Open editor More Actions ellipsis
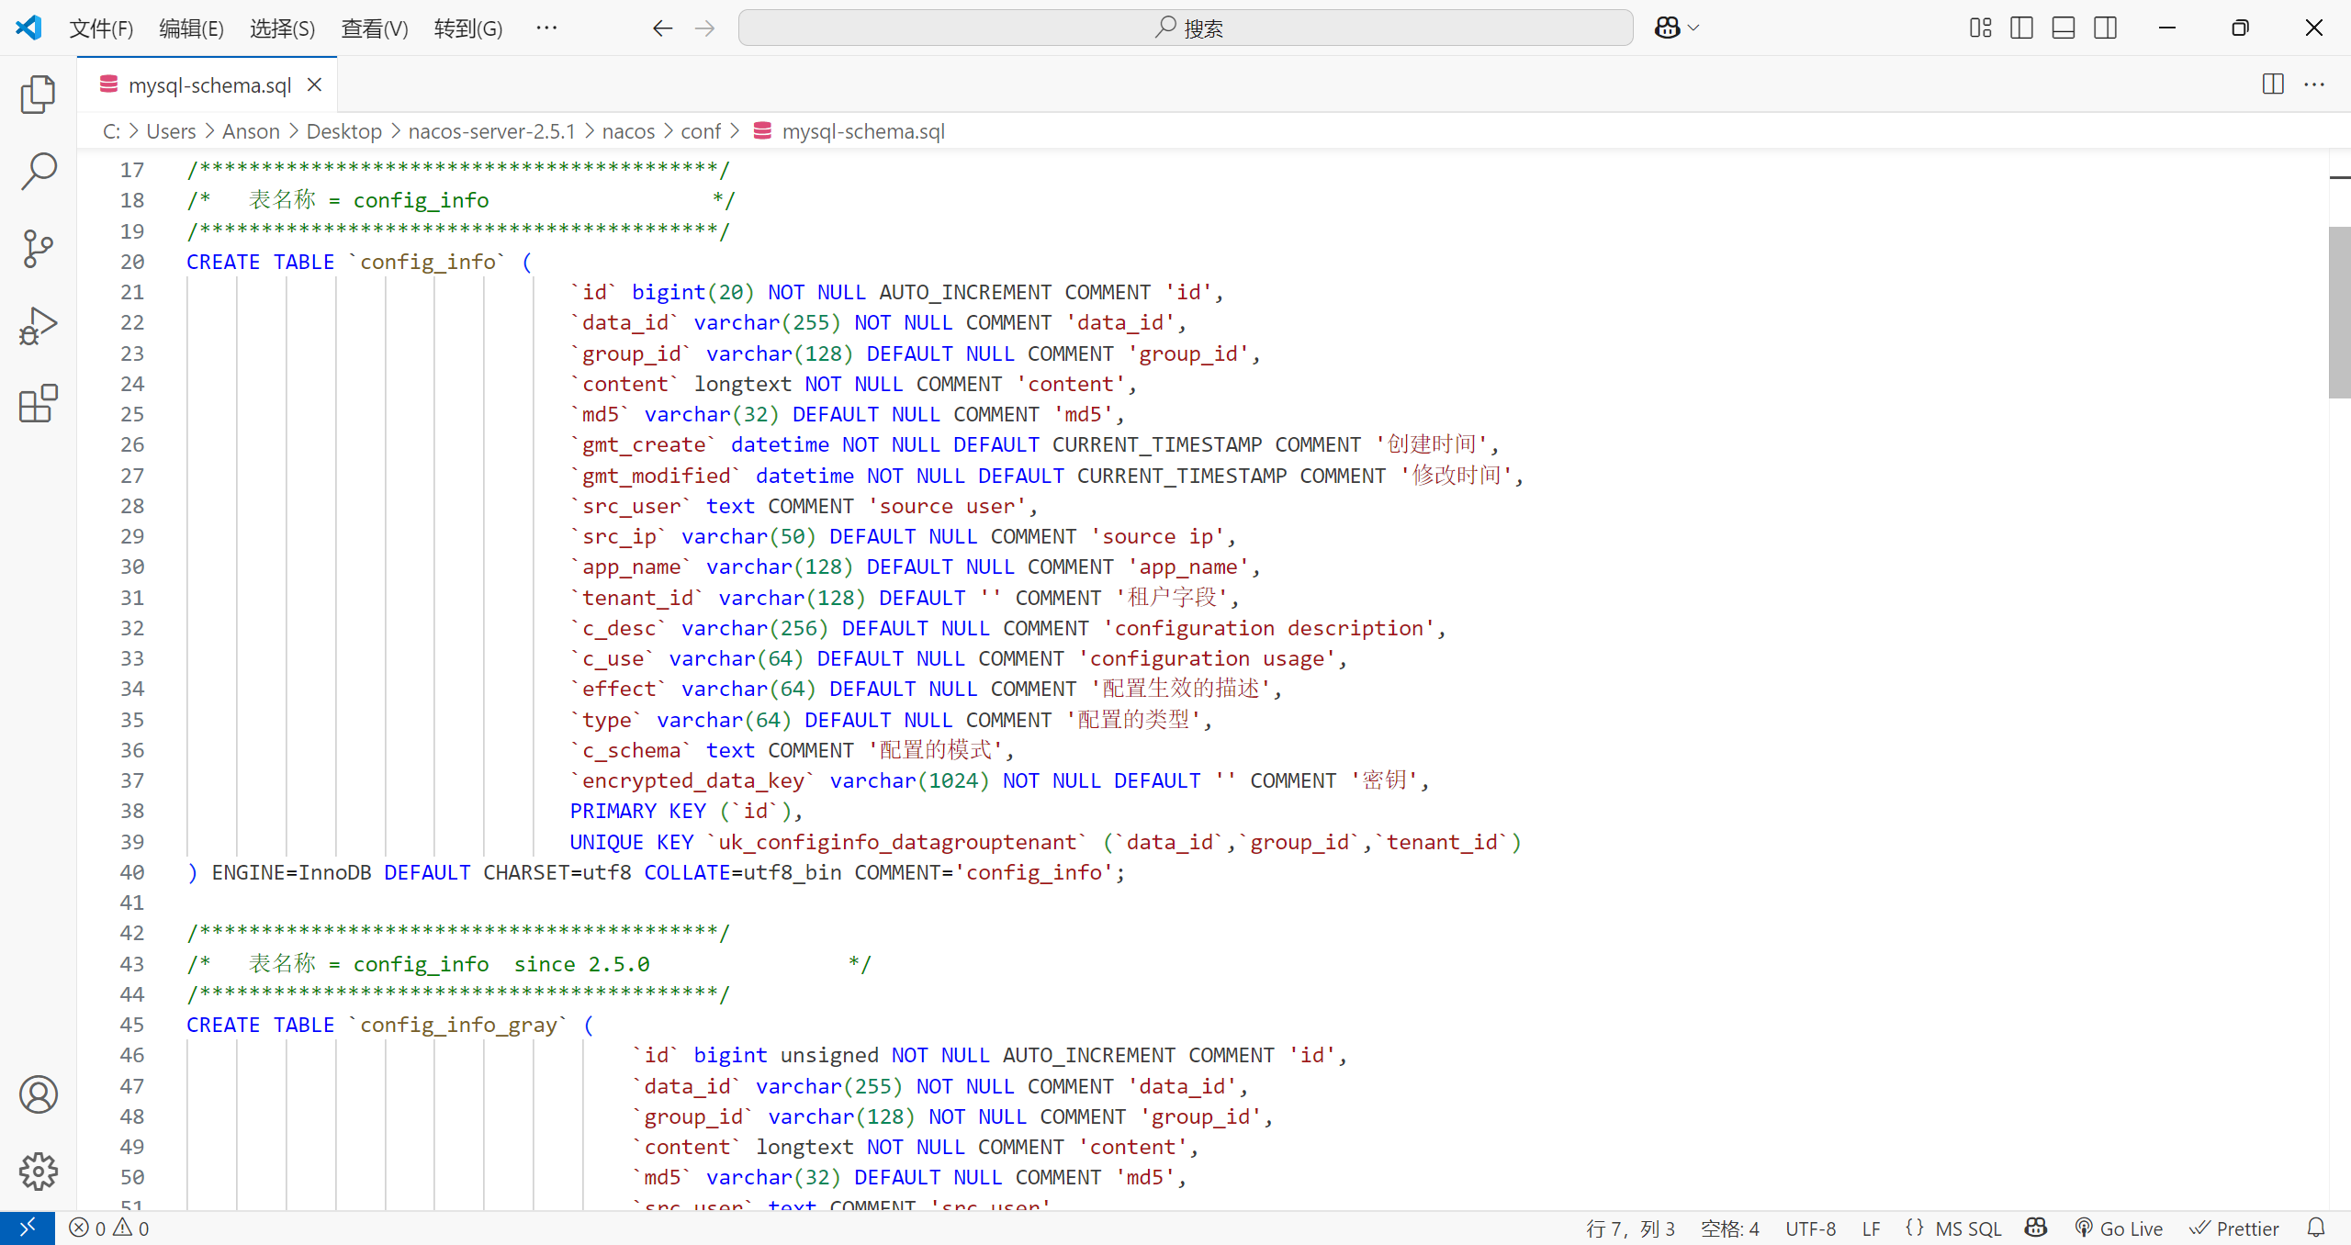 2314,84
